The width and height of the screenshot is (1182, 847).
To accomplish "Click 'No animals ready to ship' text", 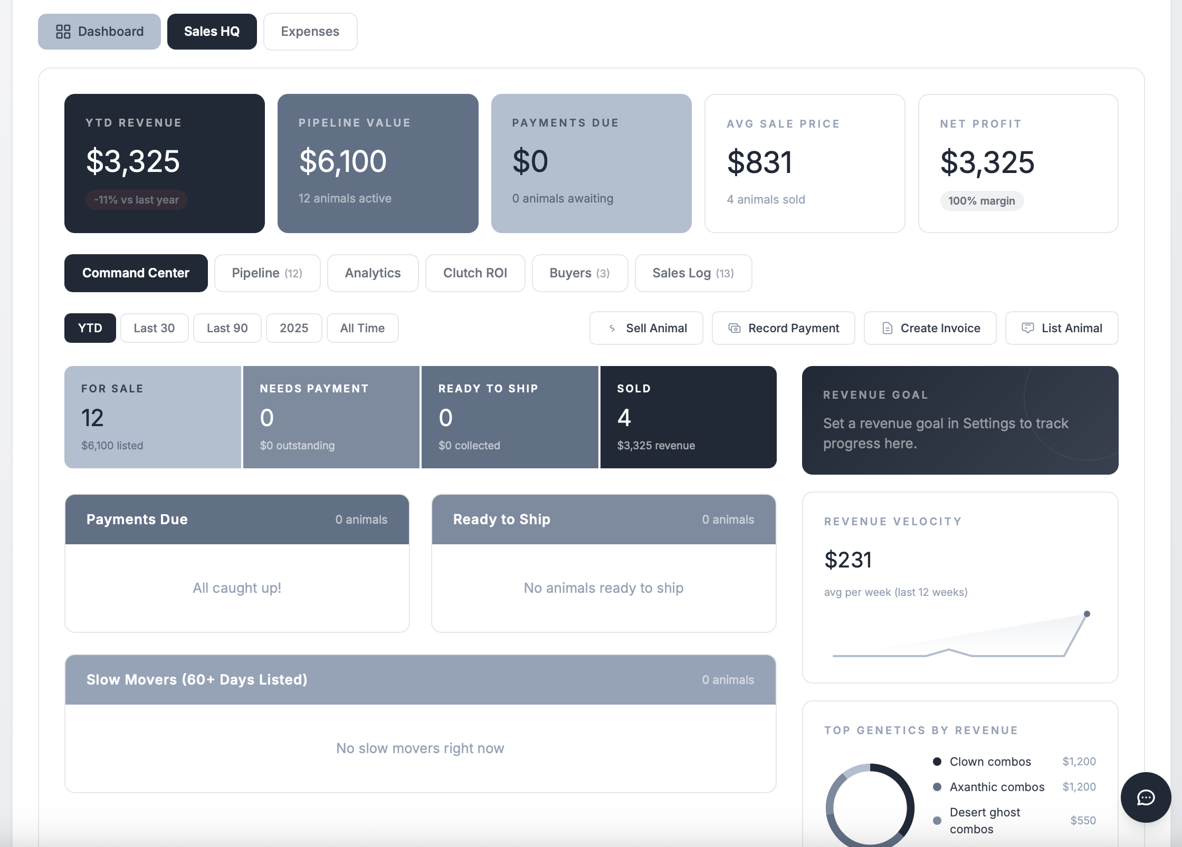I will click(604, 588).
